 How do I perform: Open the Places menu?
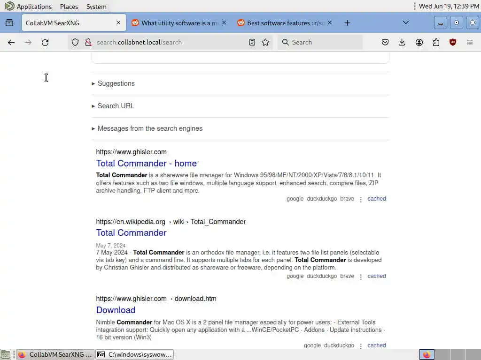coord(69,7)
